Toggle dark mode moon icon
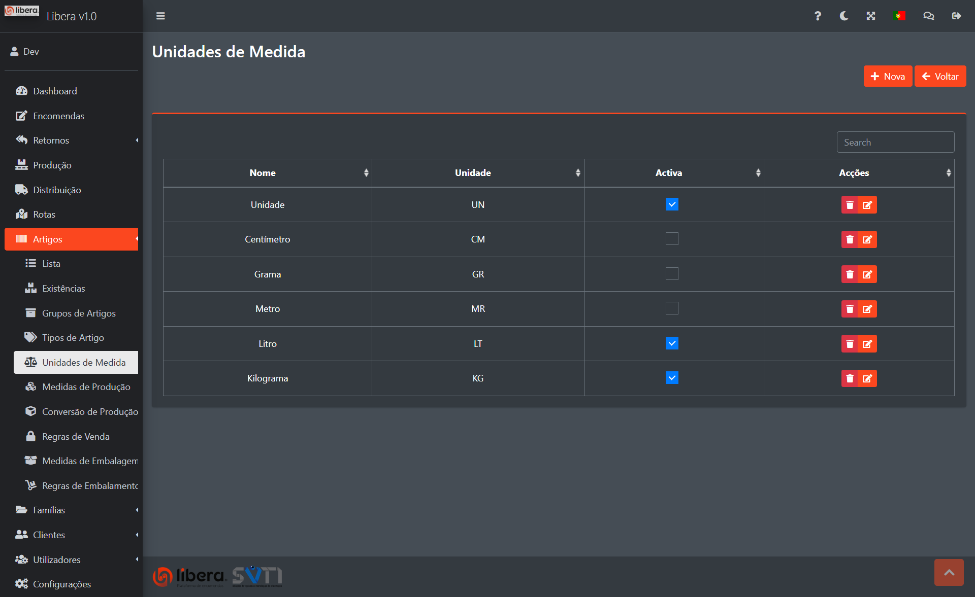The height and width of the screenshot is (597, 975). tap(844, 16)
